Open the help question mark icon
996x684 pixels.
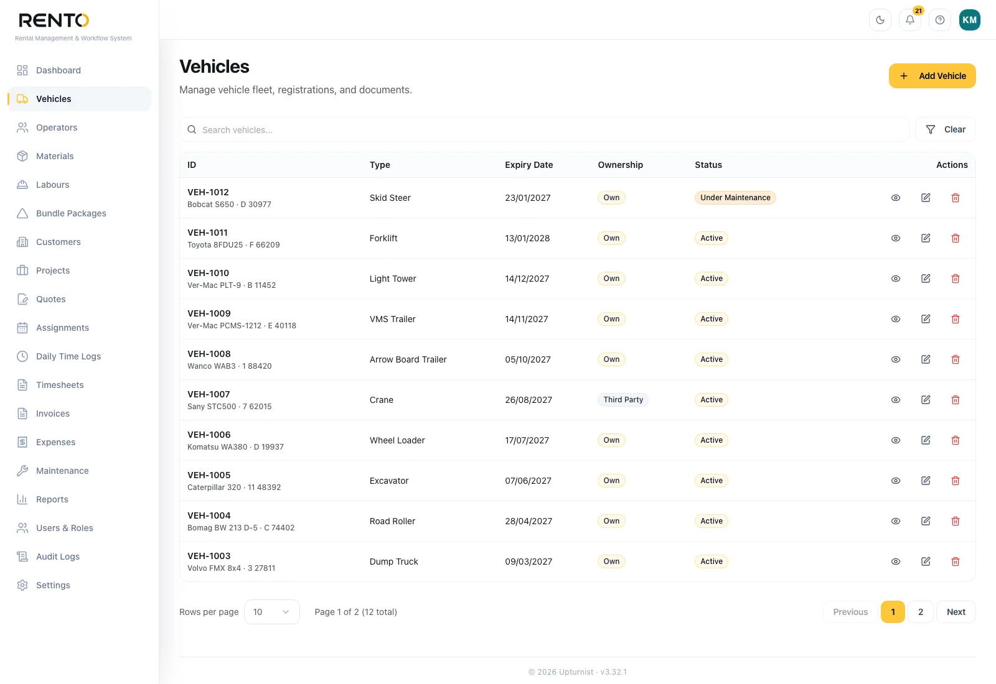[940, 20]
